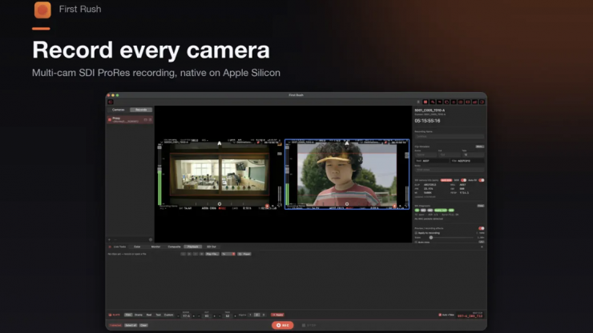593x333 pixels.
Task: Toggle the SDR switch in camera info
Action: 463,180
